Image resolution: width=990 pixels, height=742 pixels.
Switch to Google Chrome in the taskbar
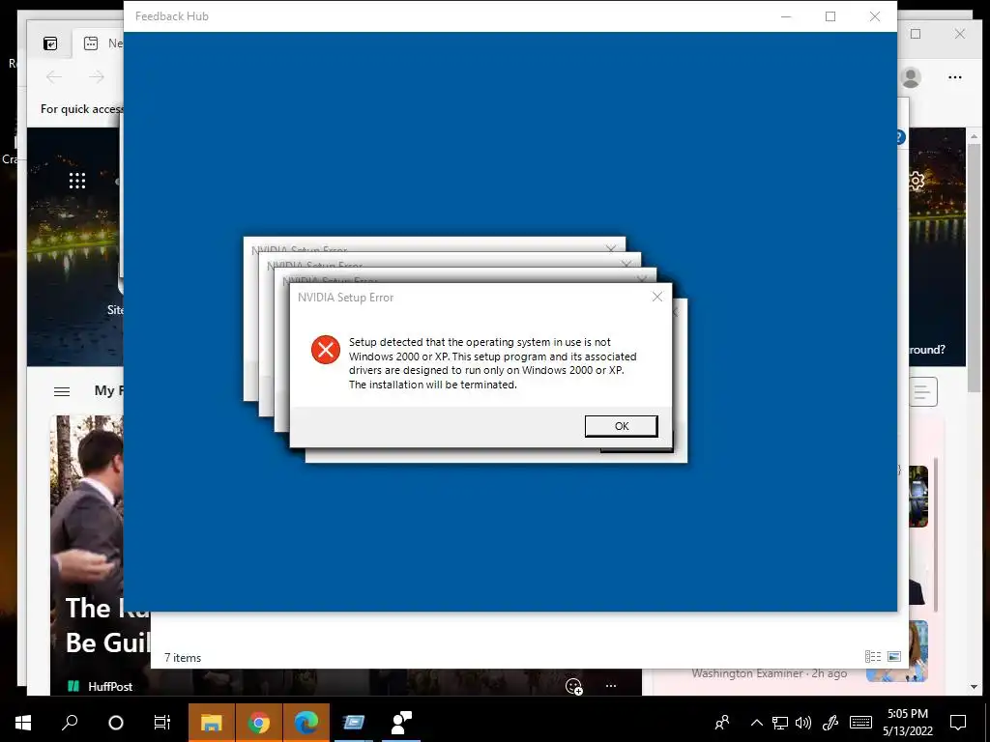tap(259, 723)
